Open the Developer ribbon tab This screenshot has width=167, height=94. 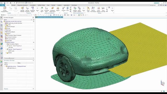click(x=74, y=5)
